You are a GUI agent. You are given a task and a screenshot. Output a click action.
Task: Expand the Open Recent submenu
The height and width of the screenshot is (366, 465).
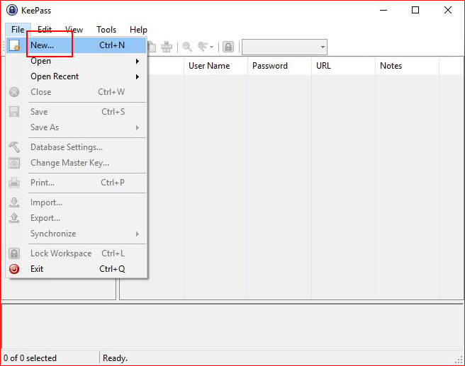point(77,76)
